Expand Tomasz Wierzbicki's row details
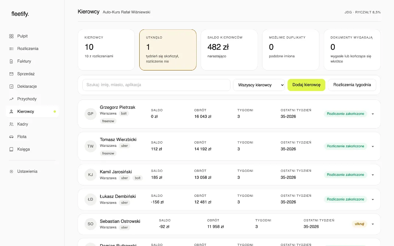 pos(373,146)
